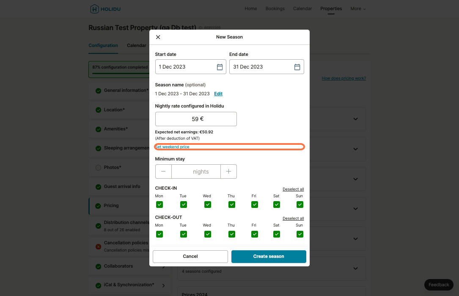Screen dimensions: 459x296
Task: Expand the first pricing panel chevron
Action: [x=355, y=119]
